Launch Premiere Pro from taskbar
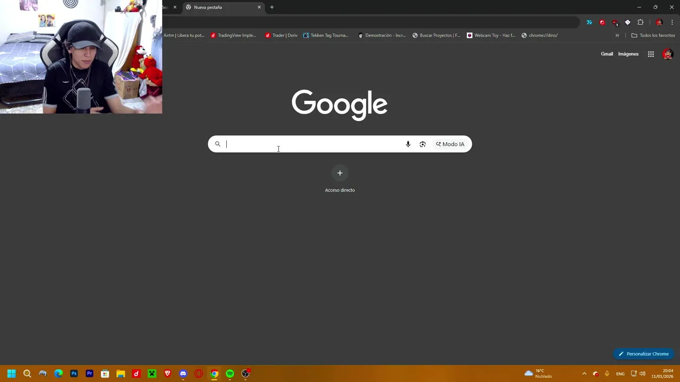Image resolution: width=680 pixels, height=382 pixels. (89, 374)
